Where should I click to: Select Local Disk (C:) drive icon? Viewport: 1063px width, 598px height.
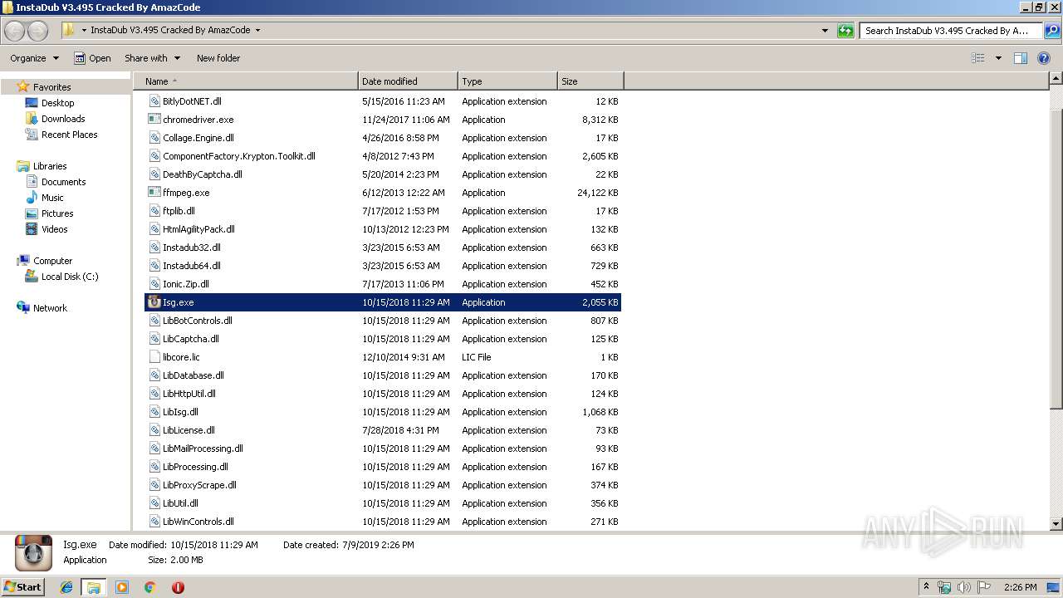coord(32,277)
